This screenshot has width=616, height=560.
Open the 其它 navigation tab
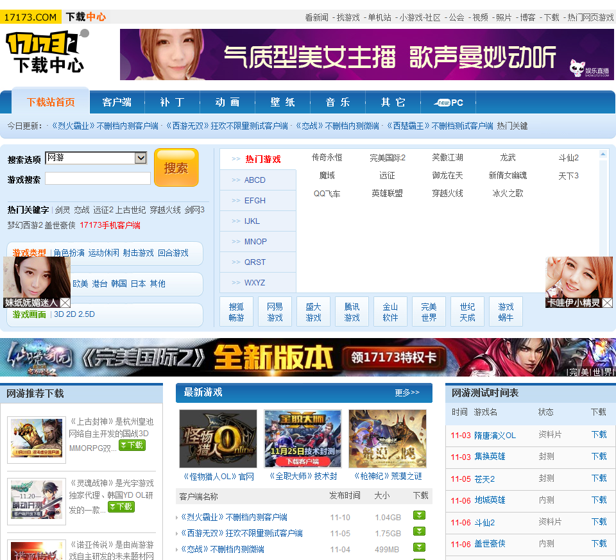point(393,103)
